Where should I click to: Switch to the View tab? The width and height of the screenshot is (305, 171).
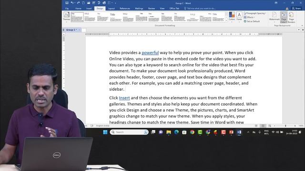coord(162,9)
